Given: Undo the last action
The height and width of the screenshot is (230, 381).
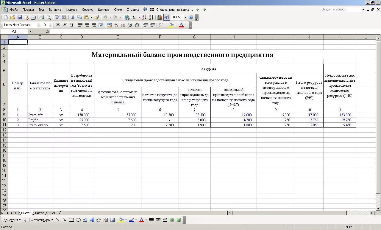Looking at the screenshot, I should pos(105,17).
